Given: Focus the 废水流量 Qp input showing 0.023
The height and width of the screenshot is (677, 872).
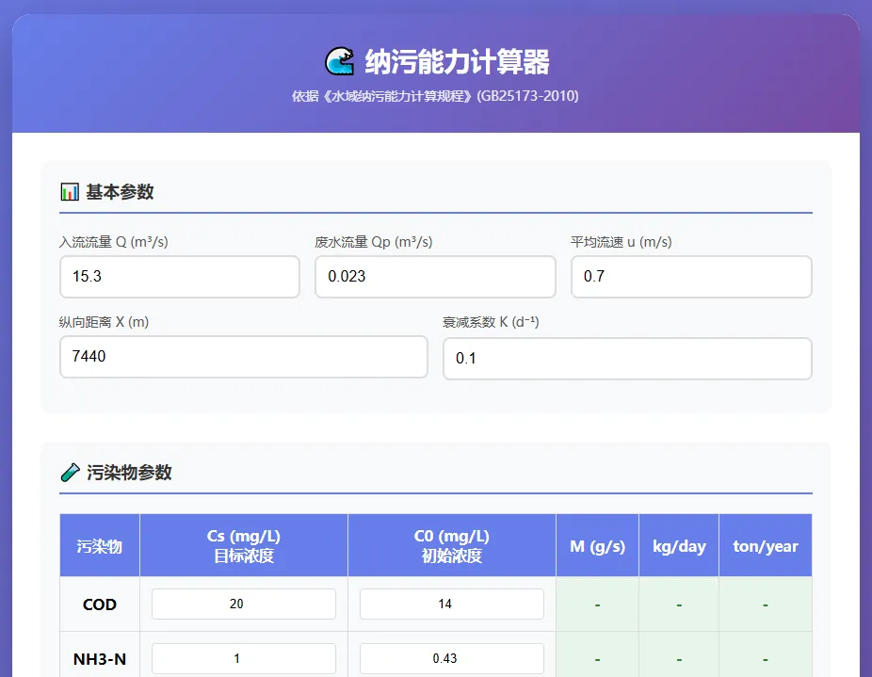Looking at the screenshot, I should tap(435, 277).
